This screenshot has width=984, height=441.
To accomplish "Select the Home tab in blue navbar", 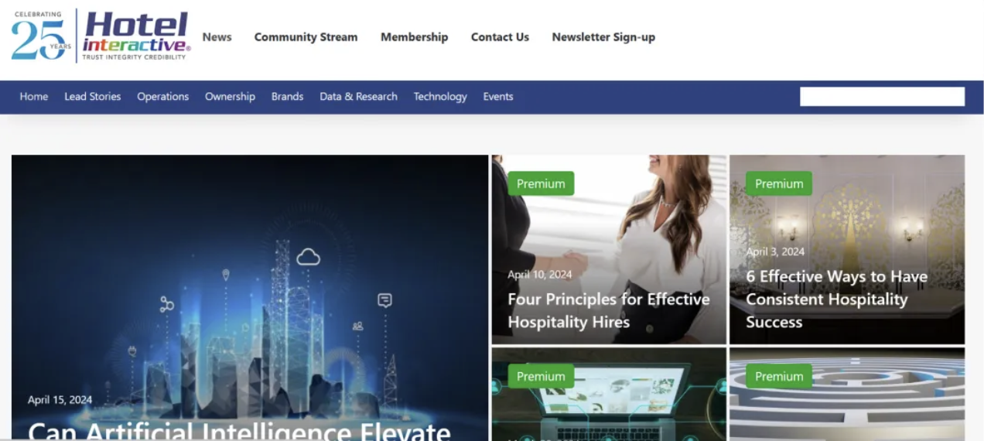I will [34, 97].
